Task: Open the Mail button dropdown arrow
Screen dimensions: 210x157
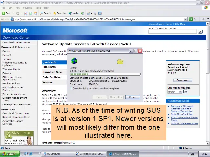Action: 91,13
